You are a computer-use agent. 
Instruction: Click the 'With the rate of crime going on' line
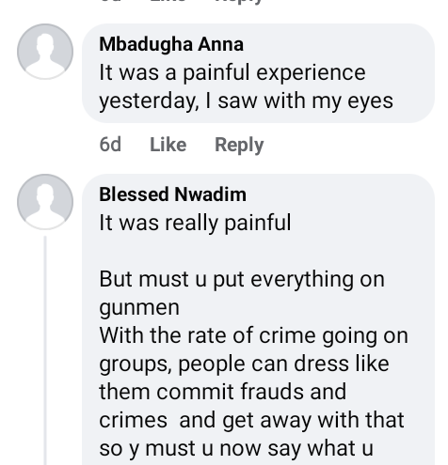pos(254,335)
